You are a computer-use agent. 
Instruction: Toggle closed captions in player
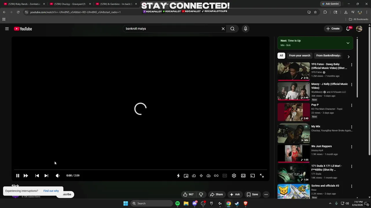click(x=225, y=176)
